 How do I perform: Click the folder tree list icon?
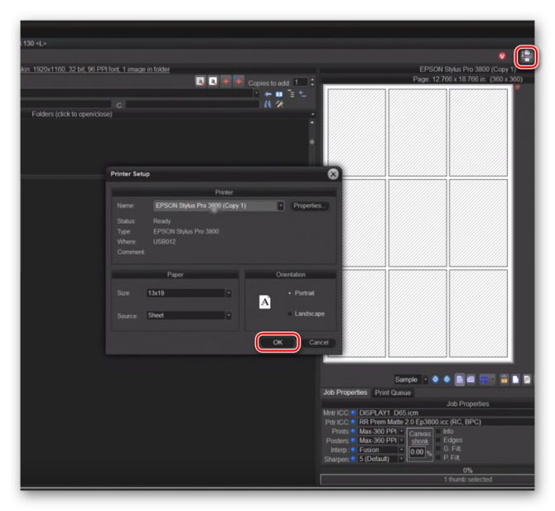[291, 94]
